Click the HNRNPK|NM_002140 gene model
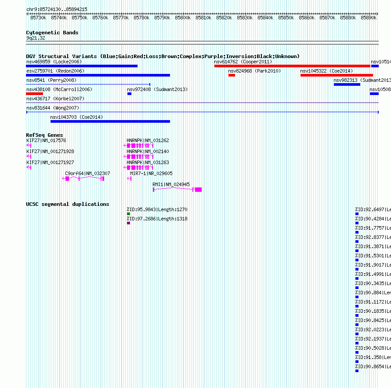 tap(138, 157)
